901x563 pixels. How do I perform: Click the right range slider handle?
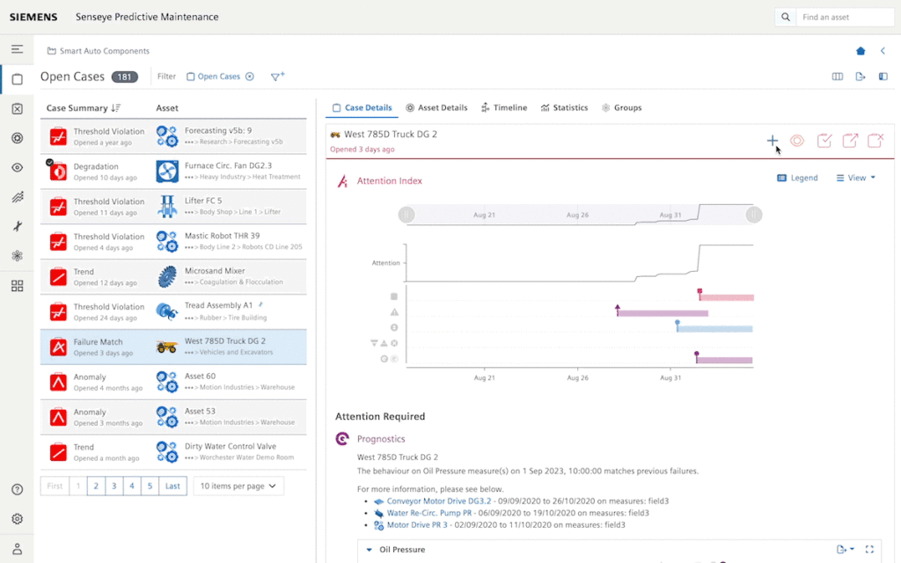tap(754, 215)
